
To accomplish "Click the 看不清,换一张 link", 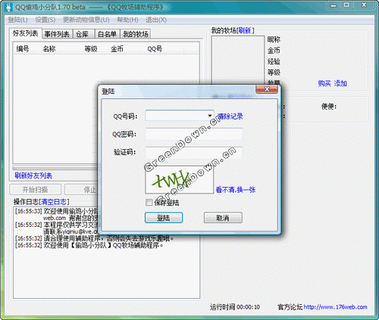I will (236, 190).
